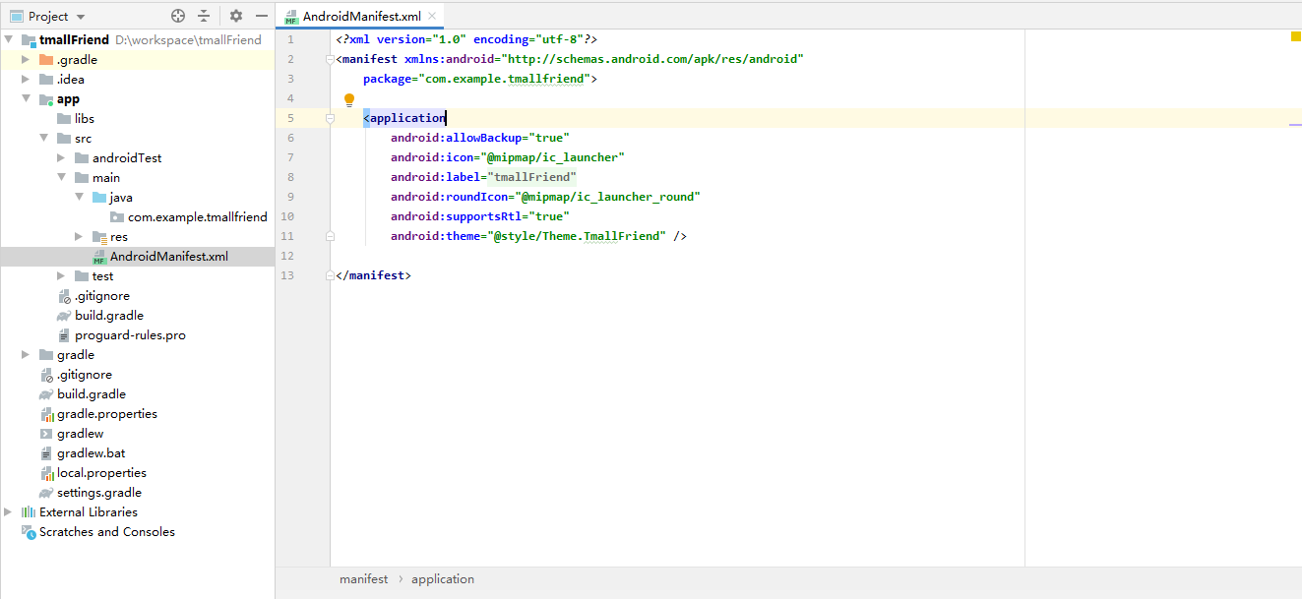1302x599 pixels.
Task: Click the Hide panel minus icon
Action: coord(260,15)
